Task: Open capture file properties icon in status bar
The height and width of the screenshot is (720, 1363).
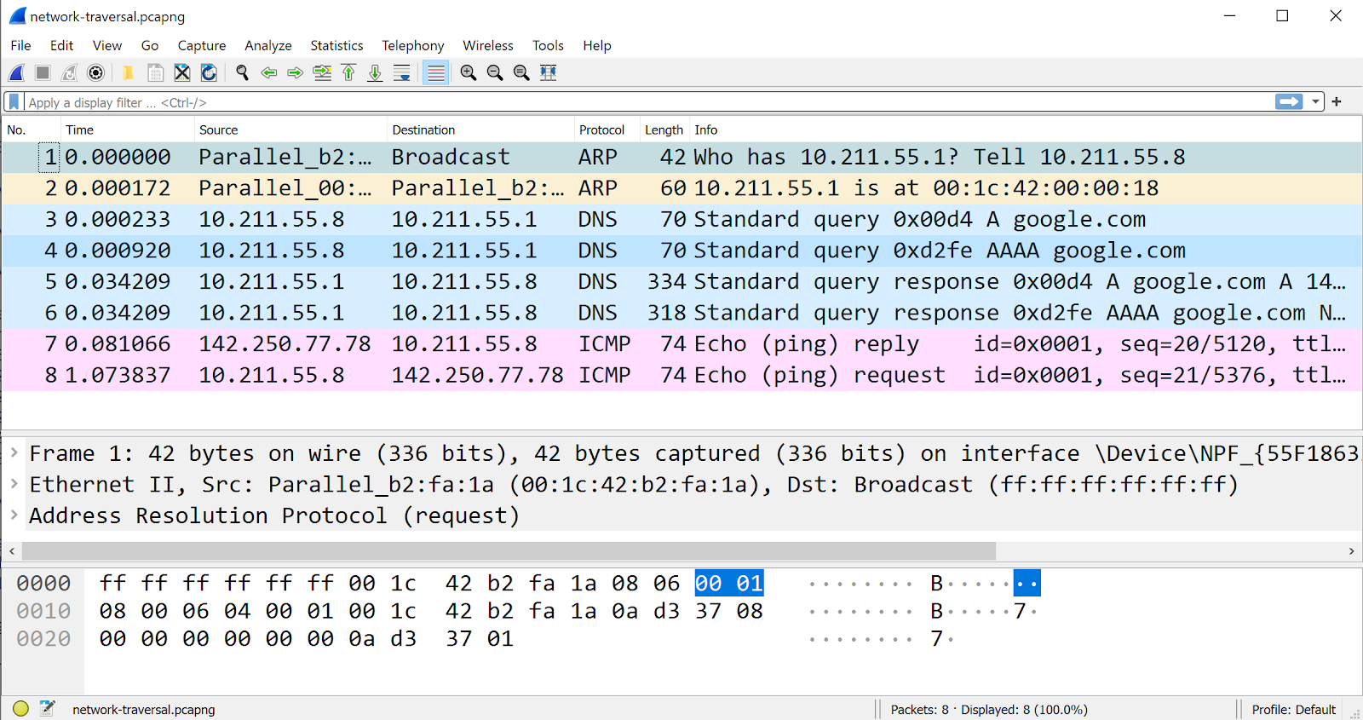Action: (48, 708)
